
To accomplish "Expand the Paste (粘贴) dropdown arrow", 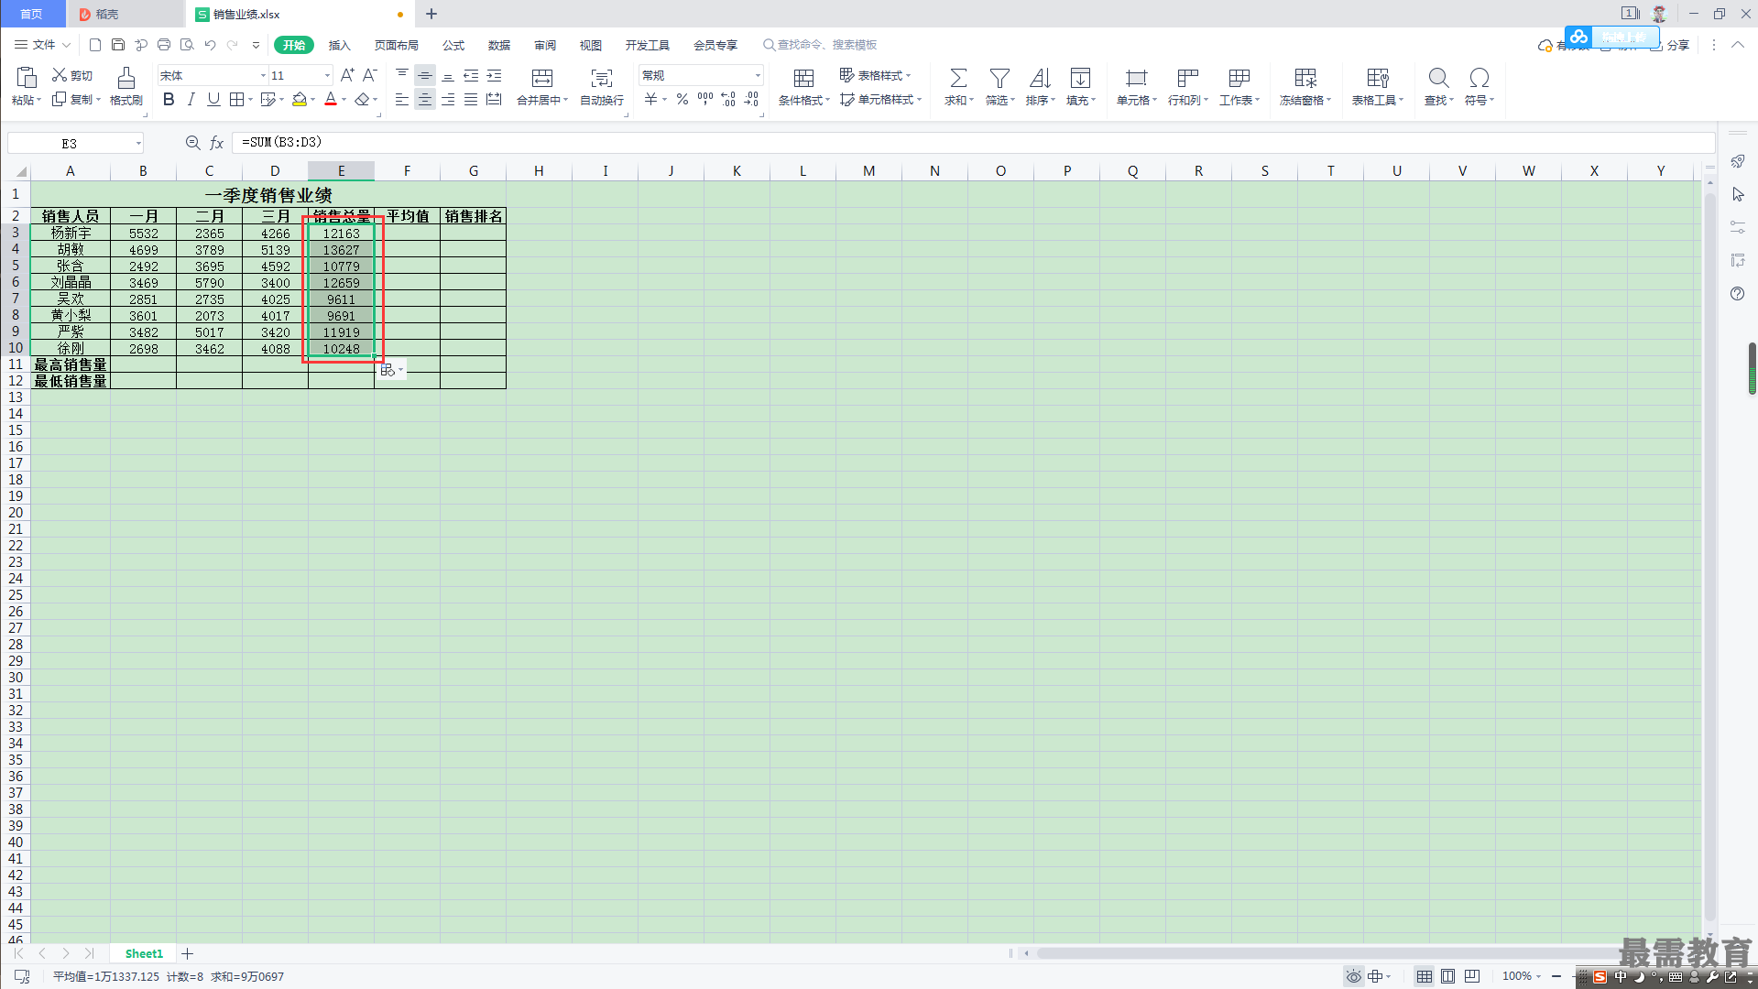I will 38,101.
